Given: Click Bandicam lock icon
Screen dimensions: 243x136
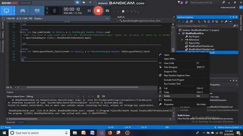Looking at the screenshot, I should pos(77,2).
